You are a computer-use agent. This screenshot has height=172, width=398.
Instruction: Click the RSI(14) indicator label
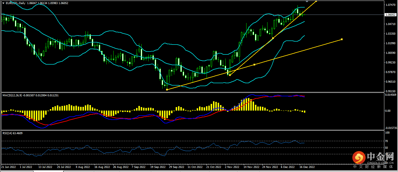[x=7, y=133]
